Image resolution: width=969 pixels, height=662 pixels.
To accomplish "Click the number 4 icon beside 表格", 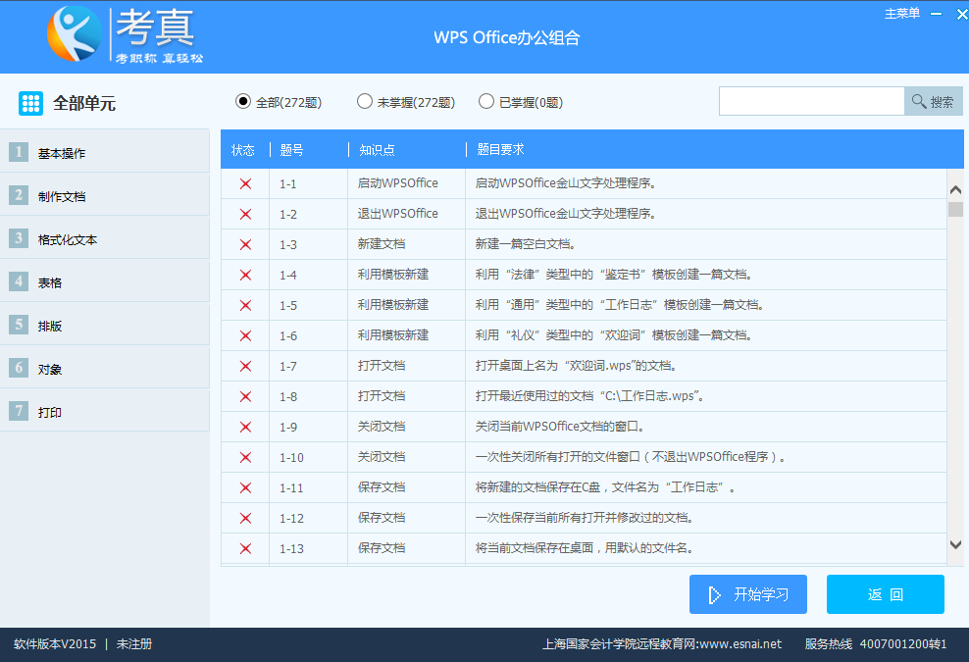I will tap(19, 281).
